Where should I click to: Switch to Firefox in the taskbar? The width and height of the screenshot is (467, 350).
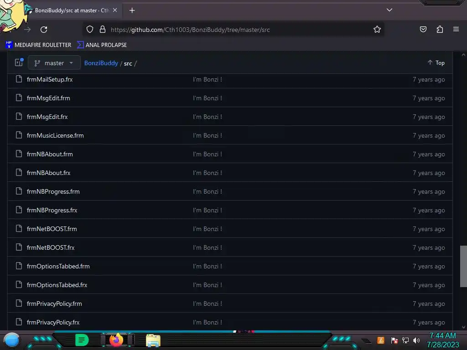(116, 340)
